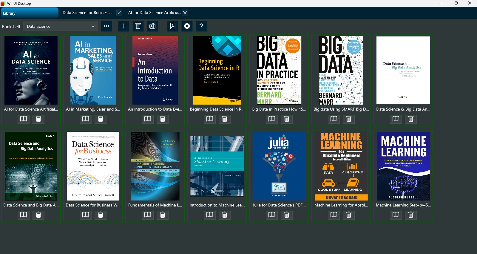Image resolution: width=477 pixels, height=254 pixels.
Task: Delete Machine Learning Step-by-S... book
Action: 411,215
